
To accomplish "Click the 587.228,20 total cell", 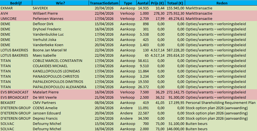I will (x=175, y=50).
